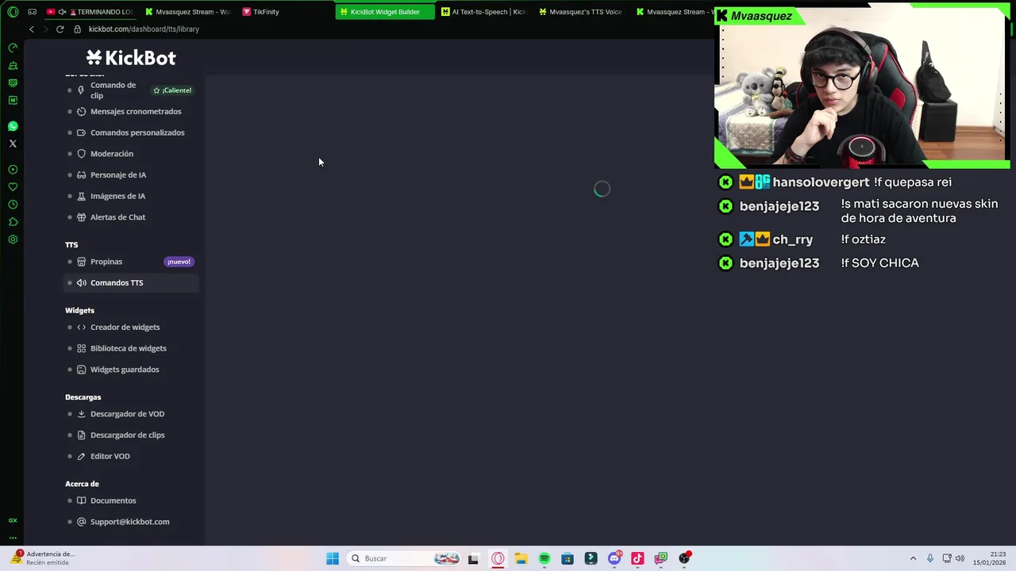Click the Opera GX menu logo
Image resolution: width=1016 pixels, height=571 pixels.
pyautogui.click(x=13, y=12)
